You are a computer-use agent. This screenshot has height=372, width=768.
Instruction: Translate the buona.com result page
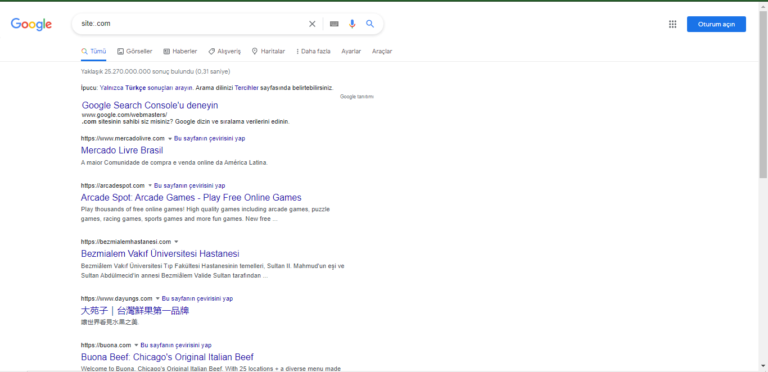point(176,345)
